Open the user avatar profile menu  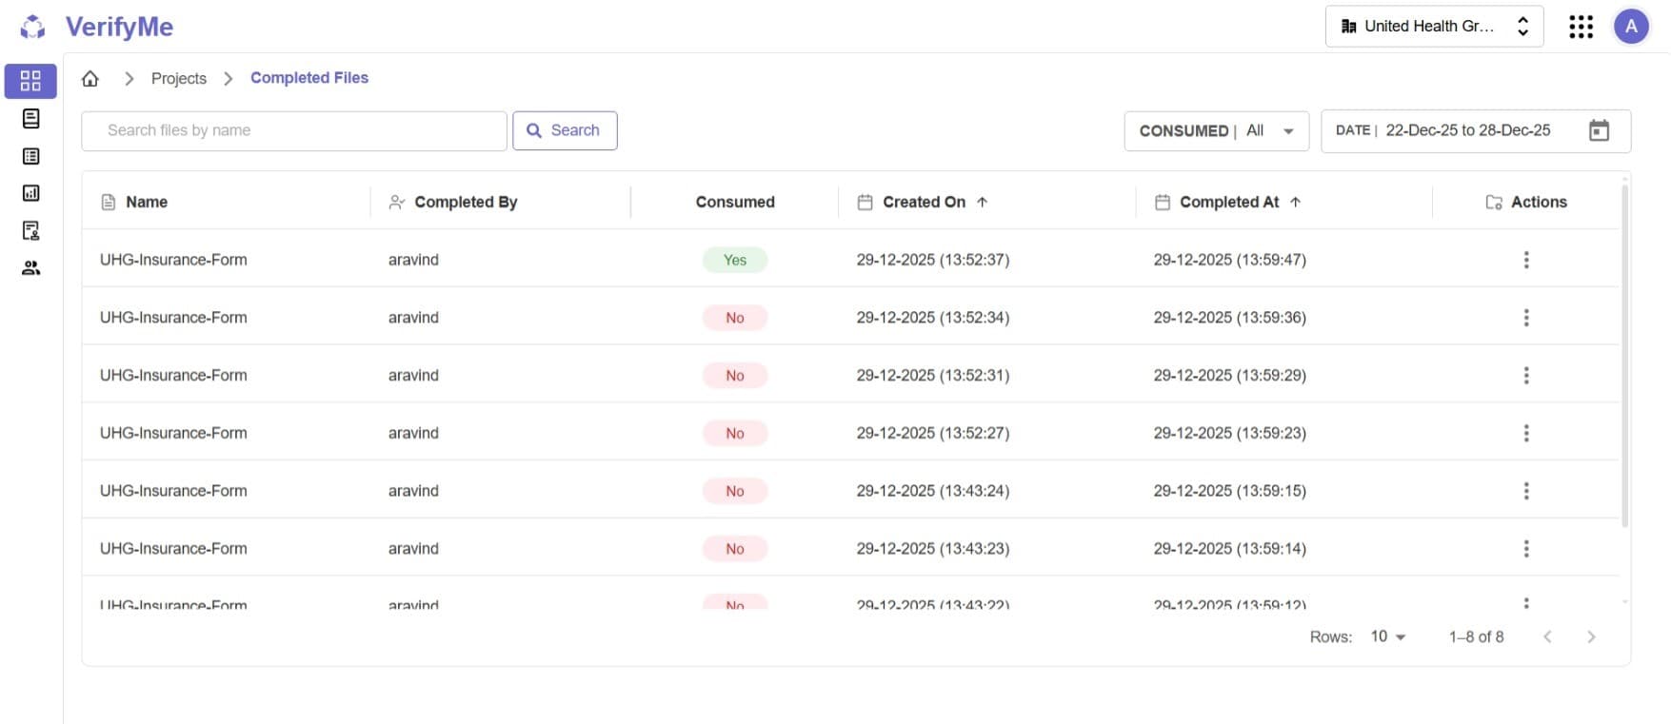click(1630, 27)
